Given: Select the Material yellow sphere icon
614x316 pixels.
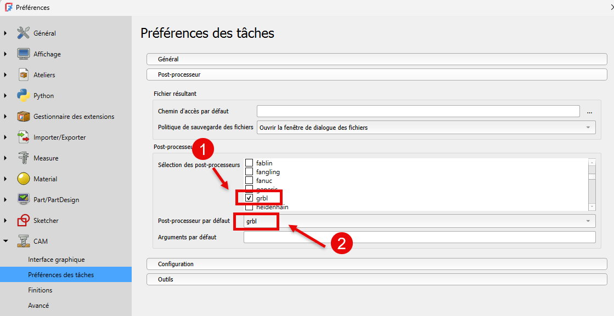Looking at the screenshot, I should coord(23,179).
